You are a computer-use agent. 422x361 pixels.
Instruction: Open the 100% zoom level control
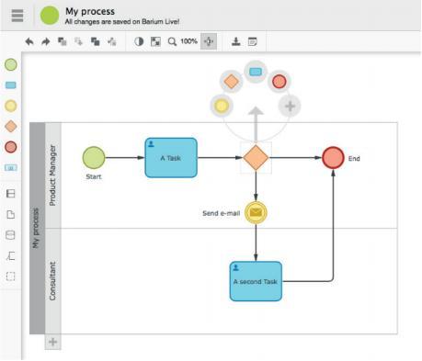click(188, 41)
